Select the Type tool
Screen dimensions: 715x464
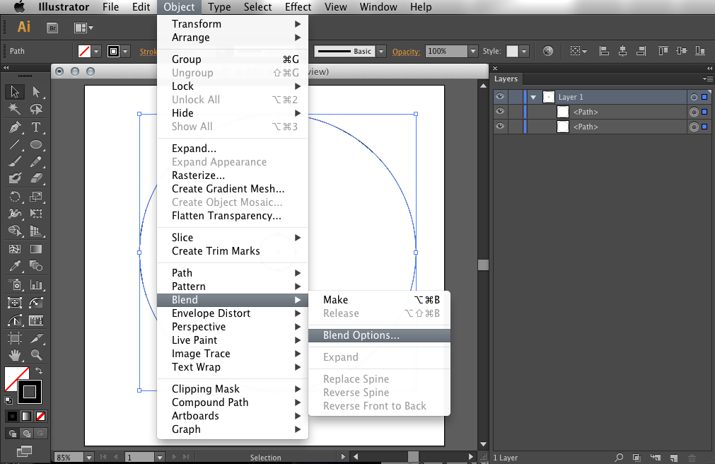36,127
